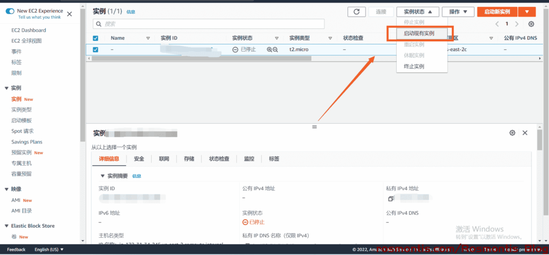
Task: Open the English (US) language selector
Action: (49, 250)
